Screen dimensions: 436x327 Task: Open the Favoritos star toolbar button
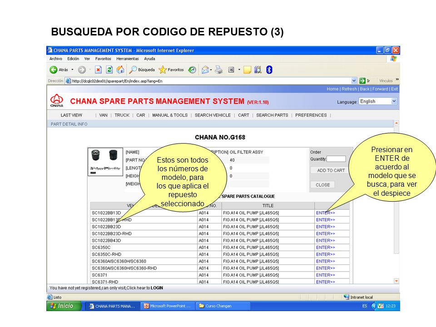pos(171,69)
